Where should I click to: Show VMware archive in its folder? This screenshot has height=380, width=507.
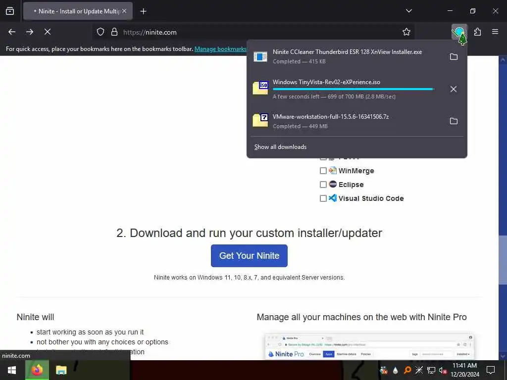pyautogui.click(x=454, y=121)
